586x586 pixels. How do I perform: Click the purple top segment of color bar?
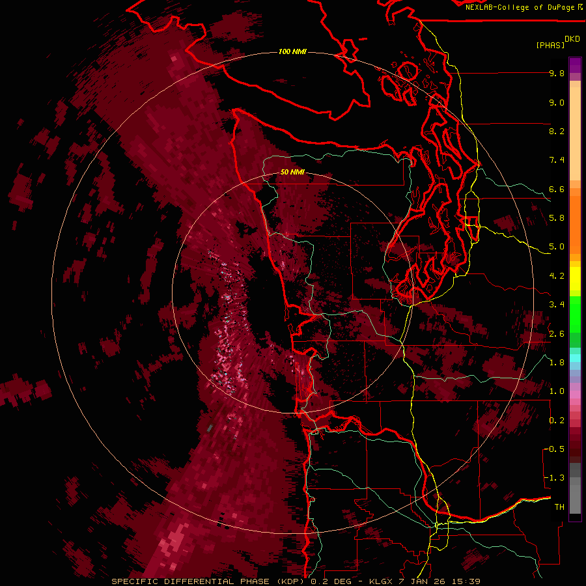coord(575,65)
